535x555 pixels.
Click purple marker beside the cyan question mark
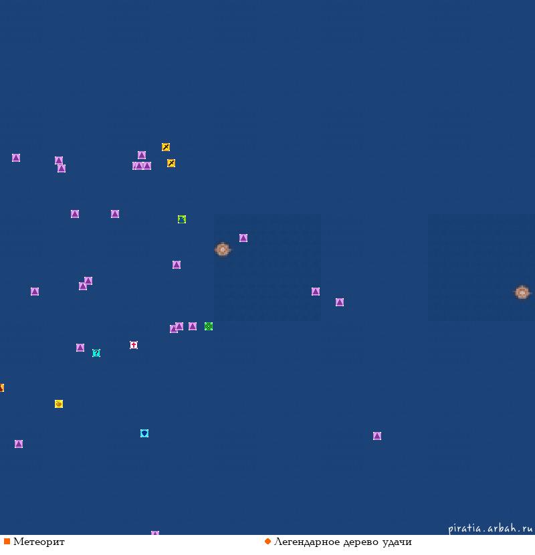[80, 348]
